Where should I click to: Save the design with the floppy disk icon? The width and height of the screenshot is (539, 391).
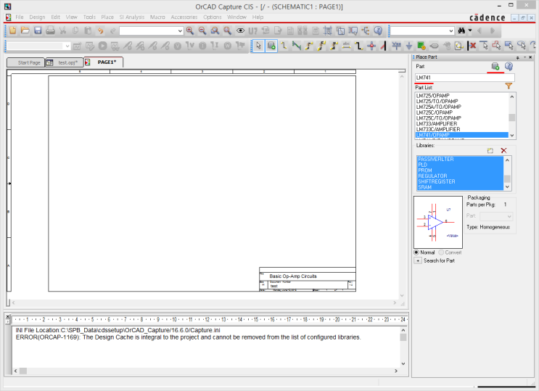[x=38, y=30]
